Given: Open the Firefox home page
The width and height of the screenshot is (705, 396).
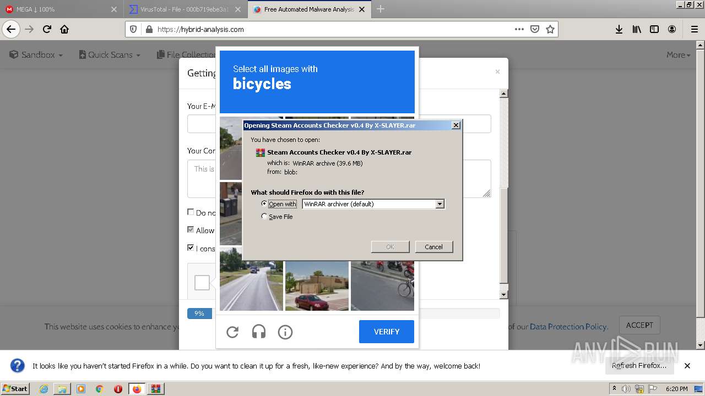Looking at the screenshot, I should (x=64, y=29).
